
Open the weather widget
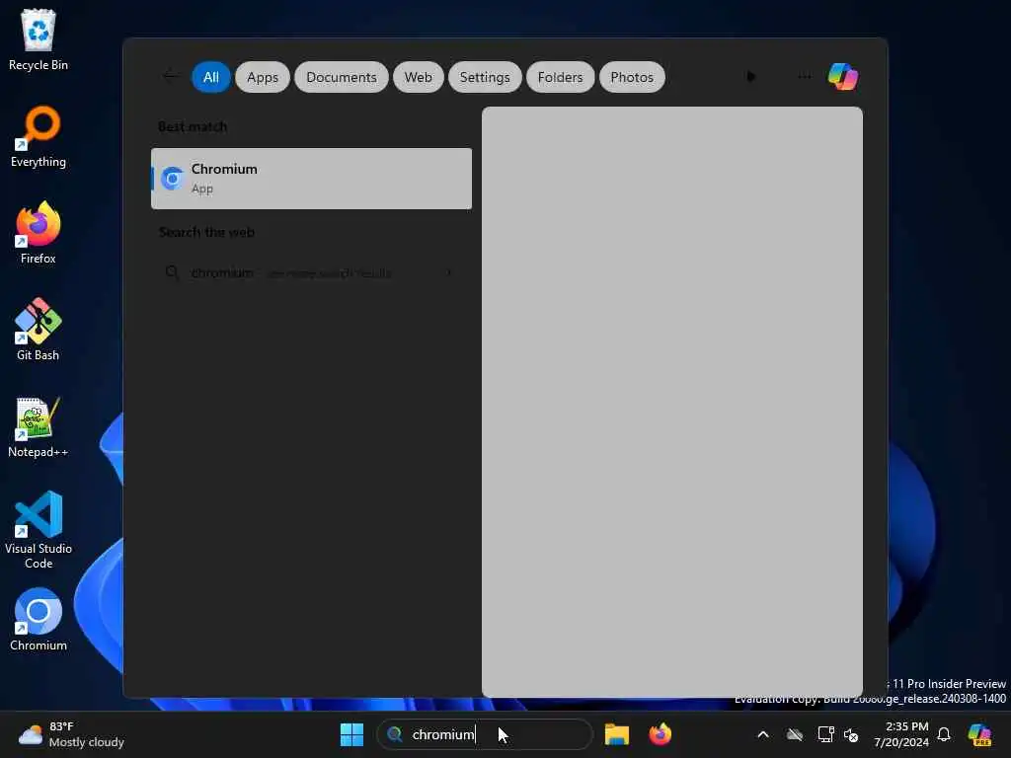point(71,734)
